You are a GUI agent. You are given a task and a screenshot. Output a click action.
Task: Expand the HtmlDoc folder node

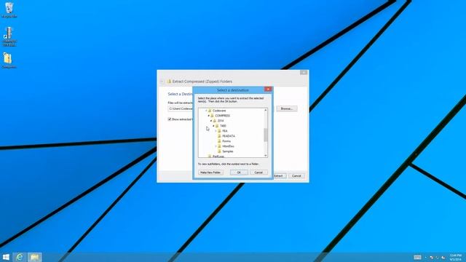coord(216,146)
